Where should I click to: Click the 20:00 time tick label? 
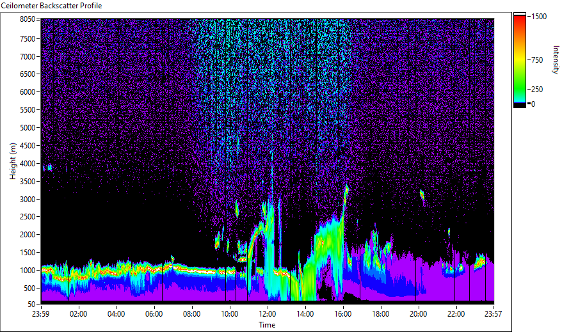click(x=418, y=314)
